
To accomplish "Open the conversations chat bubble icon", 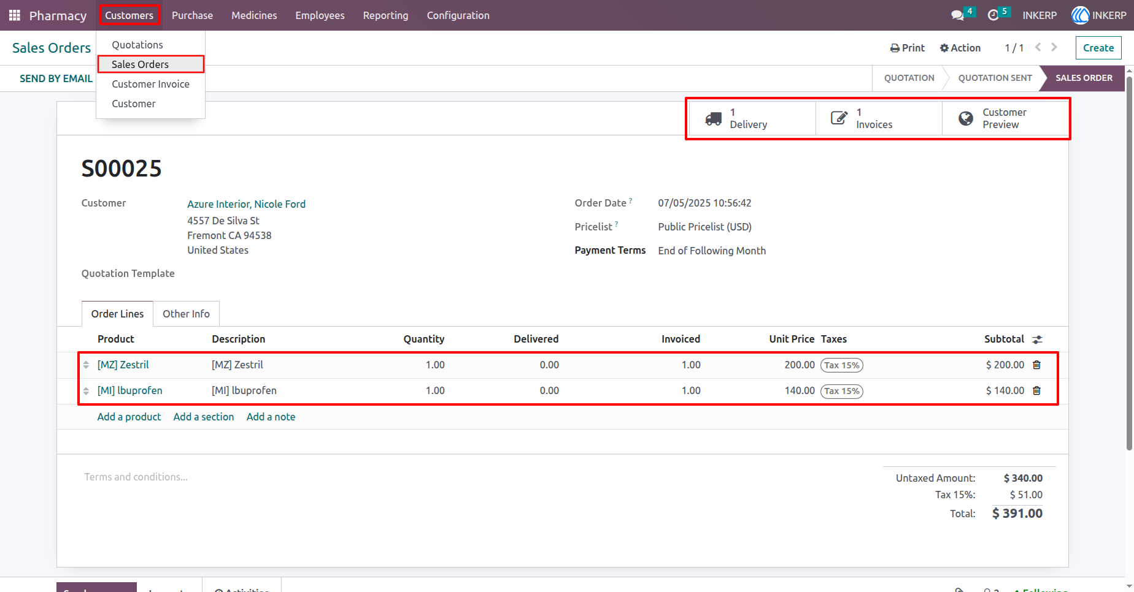I will click(x=957, y=15).
